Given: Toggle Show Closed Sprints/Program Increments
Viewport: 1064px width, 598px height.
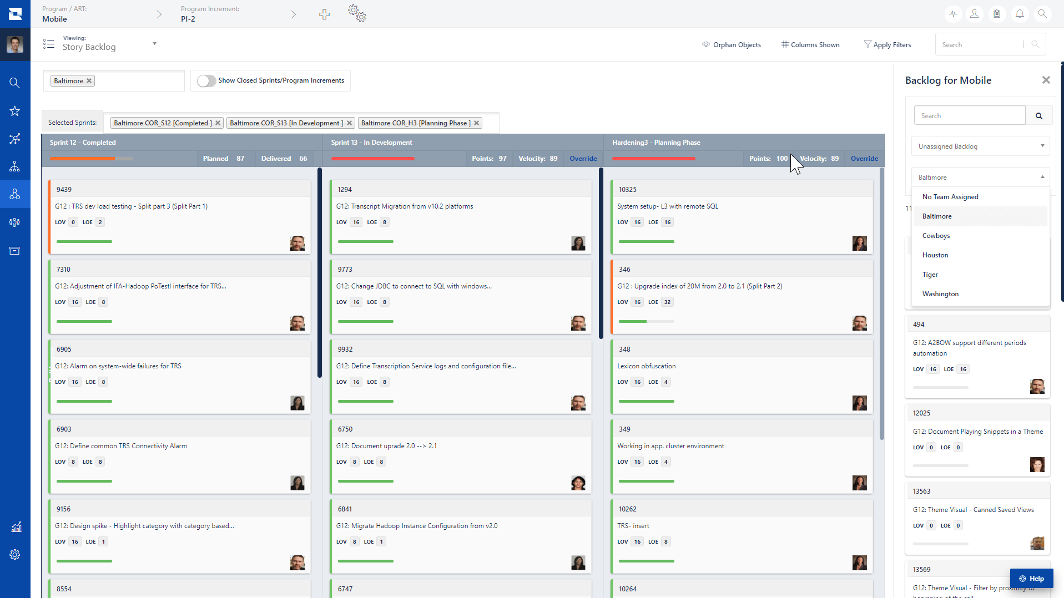Looking at the screenshot, I should pyautogui.click(x=205, y=80).
